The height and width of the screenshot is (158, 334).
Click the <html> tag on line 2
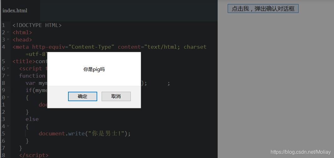(x=22, y=32)
